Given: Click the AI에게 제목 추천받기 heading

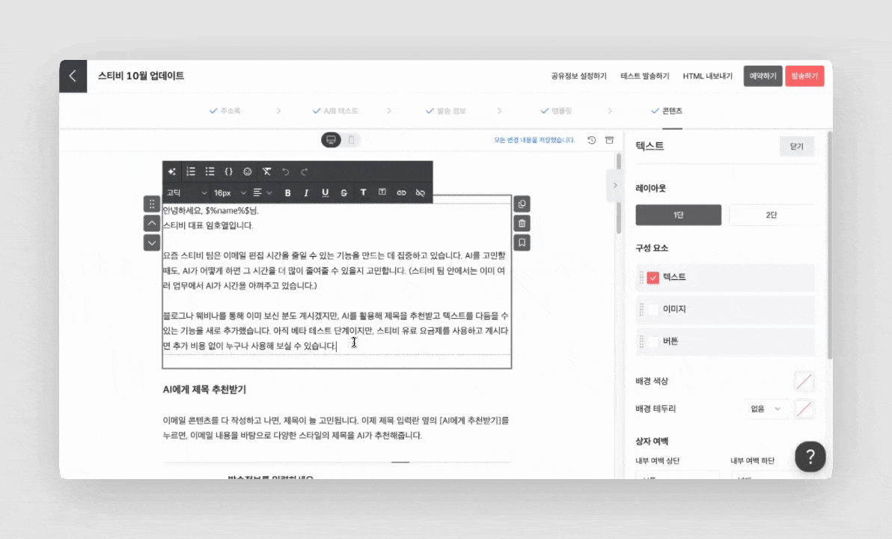Looking at the screenshot, I should click(x=204, y=390).
